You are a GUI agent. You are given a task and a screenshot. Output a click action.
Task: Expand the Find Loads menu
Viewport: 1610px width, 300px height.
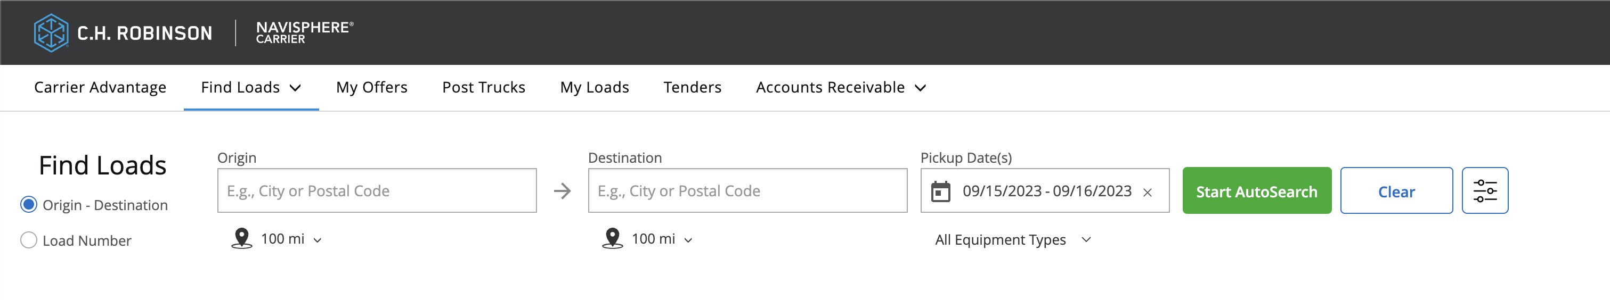250,87
